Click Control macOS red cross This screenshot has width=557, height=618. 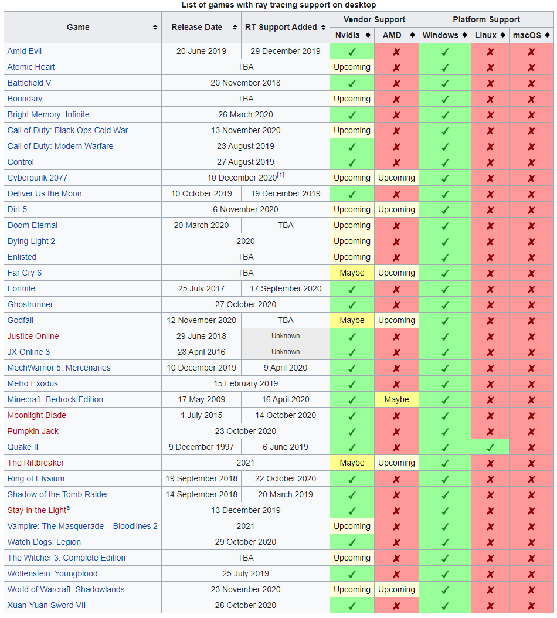(x=531, y=162)
